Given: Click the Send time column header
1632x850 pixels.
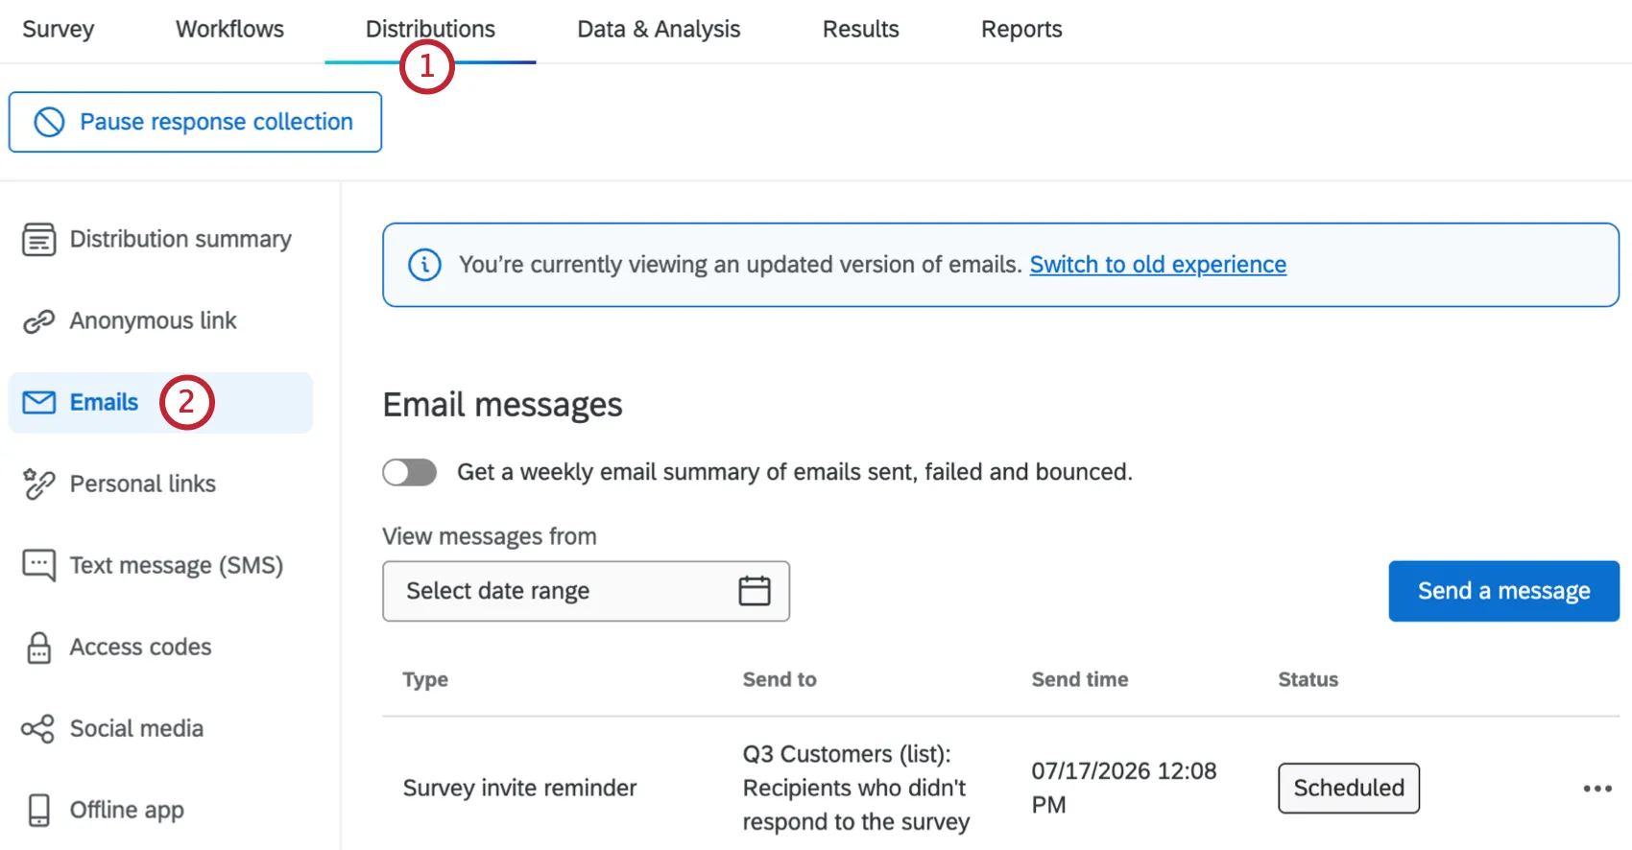Looking at the screenshot, I should pyautogui.click(x=1080, y=680).
